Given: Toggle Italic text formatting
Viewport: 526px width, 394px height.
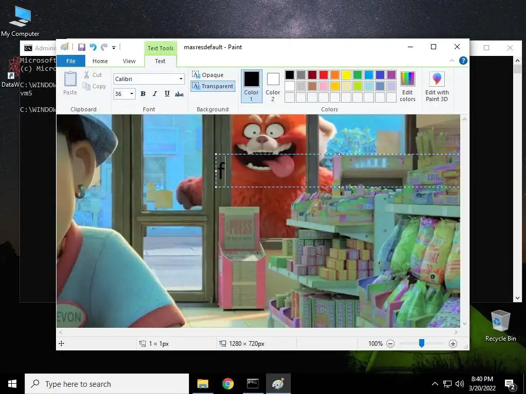Looking at the screenshot, I should [x=155, y=94].
